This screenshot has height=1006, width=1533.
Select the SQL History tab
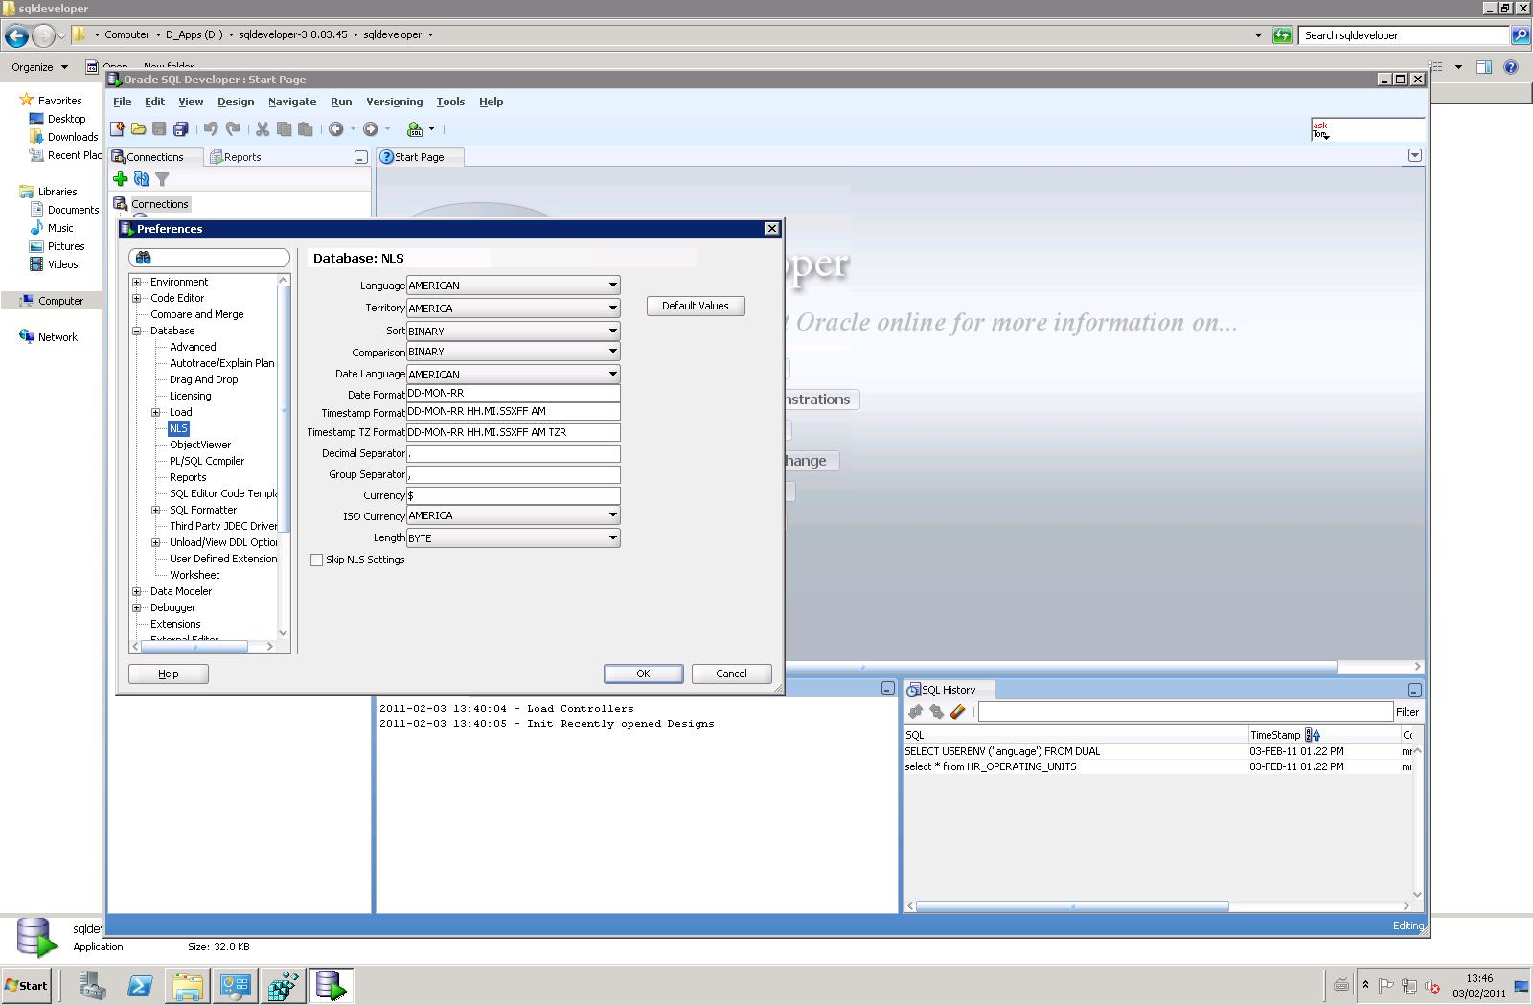(948, 690)
